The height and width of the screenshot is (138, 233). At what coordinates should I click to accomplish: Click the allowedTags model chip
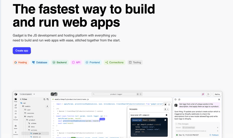click(189, 127)
